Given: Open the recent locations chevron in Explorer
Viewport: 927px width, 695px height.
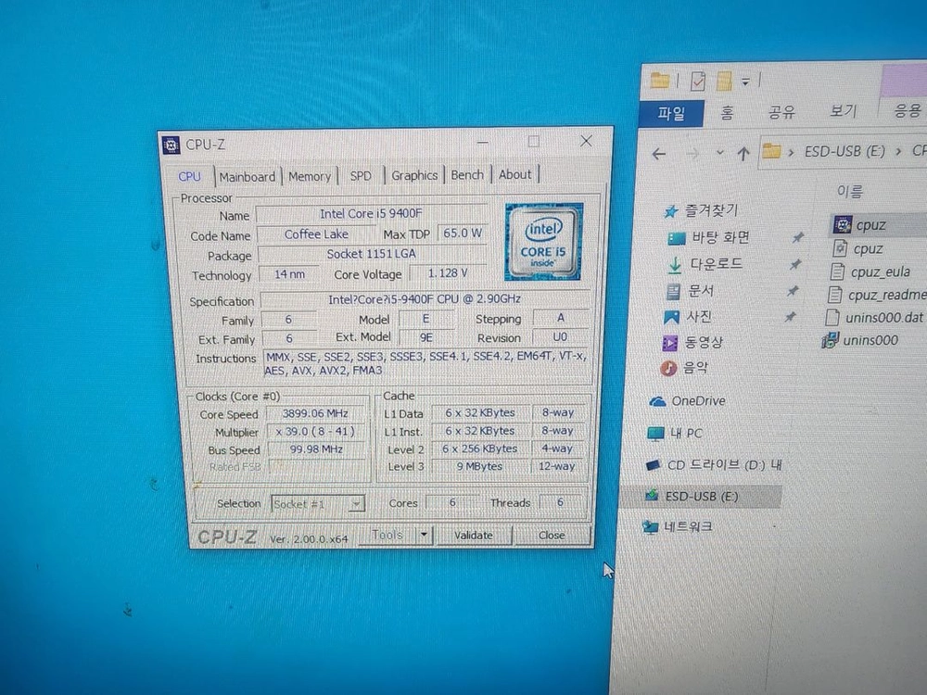Looking at the screenshot, I should click(x=719, y=153).
